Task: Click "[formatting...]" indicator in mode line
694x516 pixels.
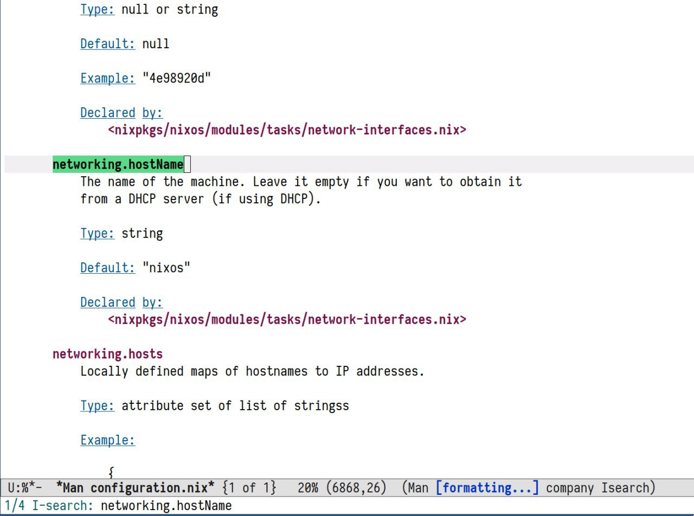Action: coord(487,488)
